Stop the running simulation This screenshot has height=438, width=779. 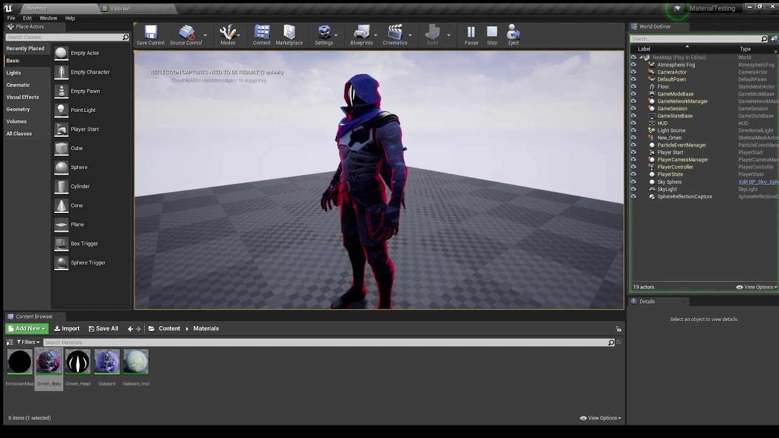[x=492, y=35]
